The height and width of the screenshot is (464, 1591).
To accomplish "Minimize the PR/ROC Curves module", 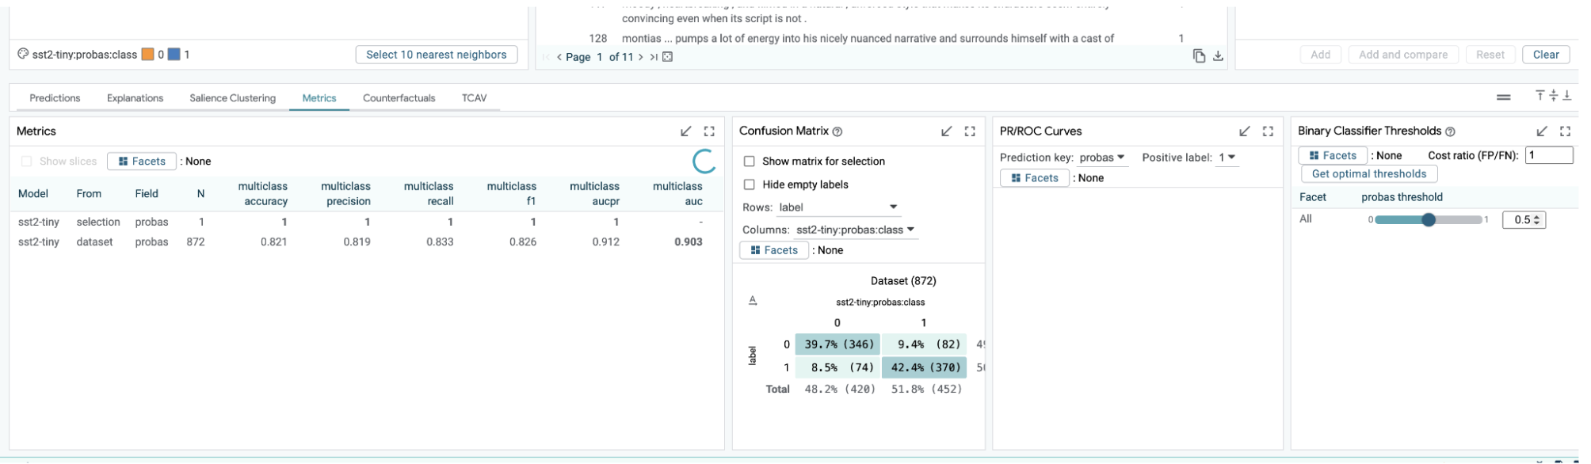I will 1245,131.
